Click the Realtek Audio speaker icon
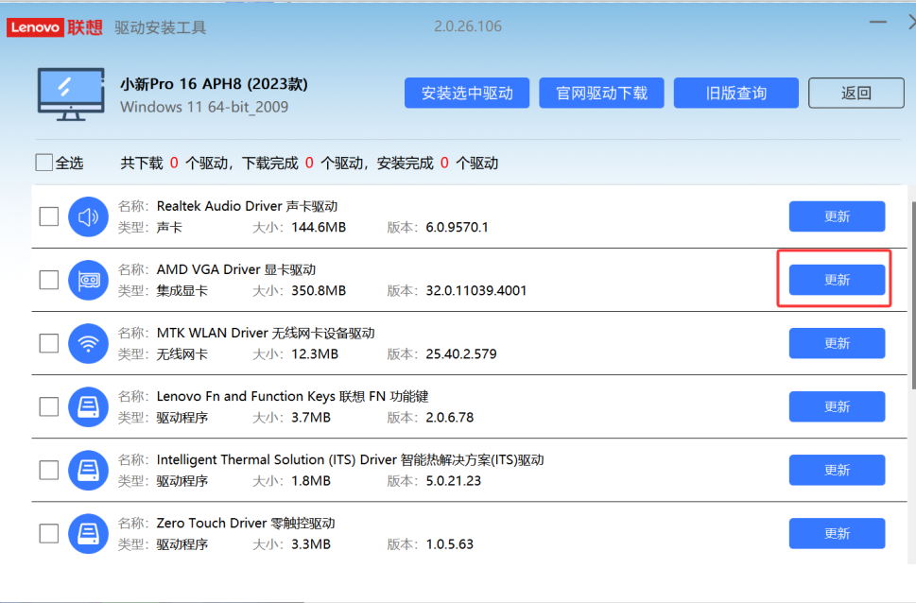 pos(88,216)
